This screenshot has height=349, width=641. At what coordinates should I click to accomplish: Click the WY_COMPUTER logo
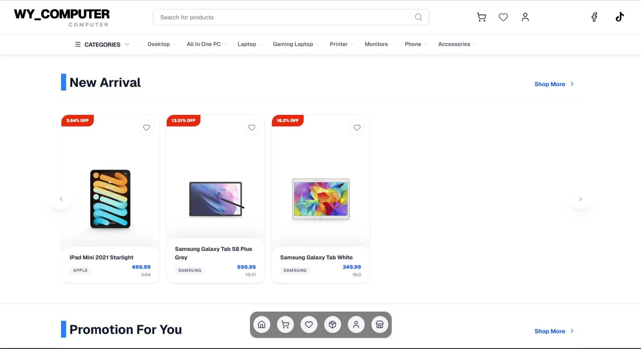[x=62, y=18]
